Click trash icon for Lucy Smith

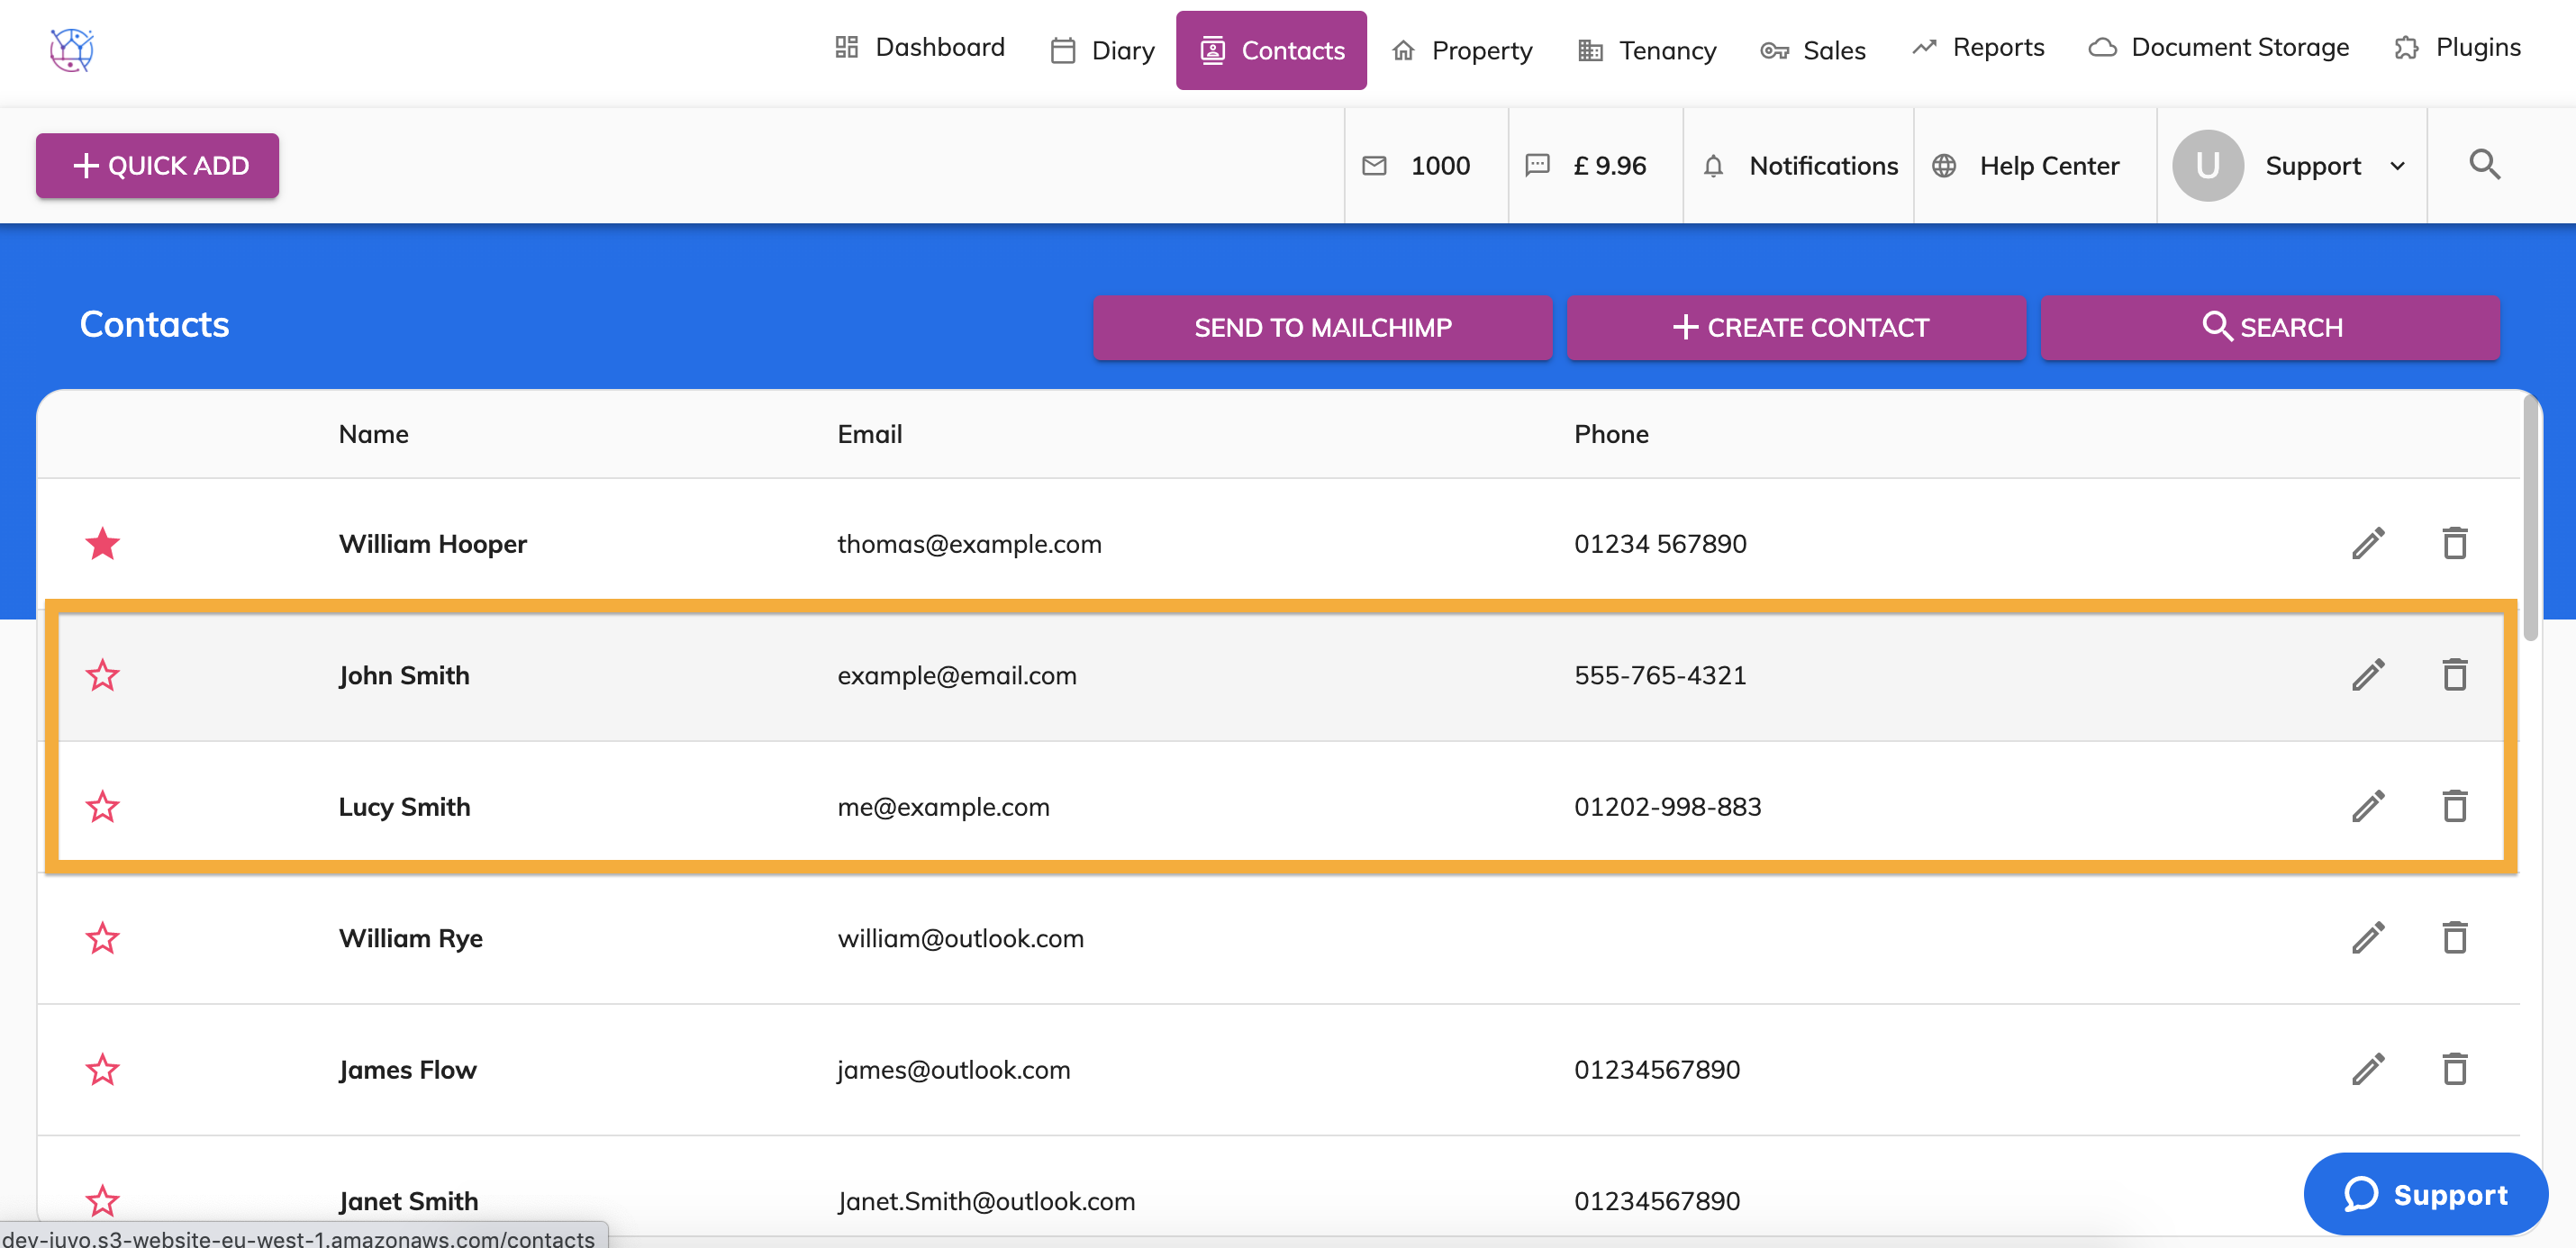2454,806
